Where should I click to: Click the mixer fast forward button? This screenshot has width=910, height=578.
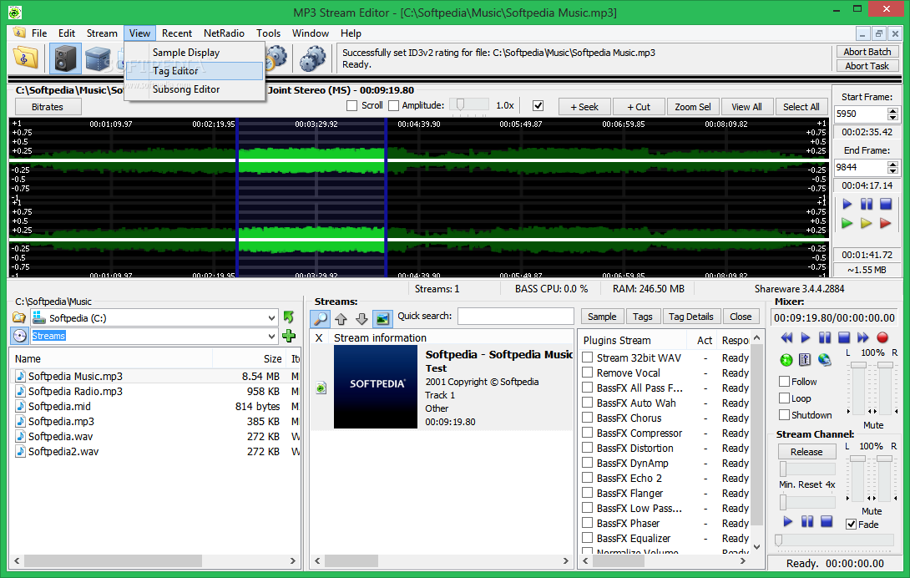[x=863, y=337]
